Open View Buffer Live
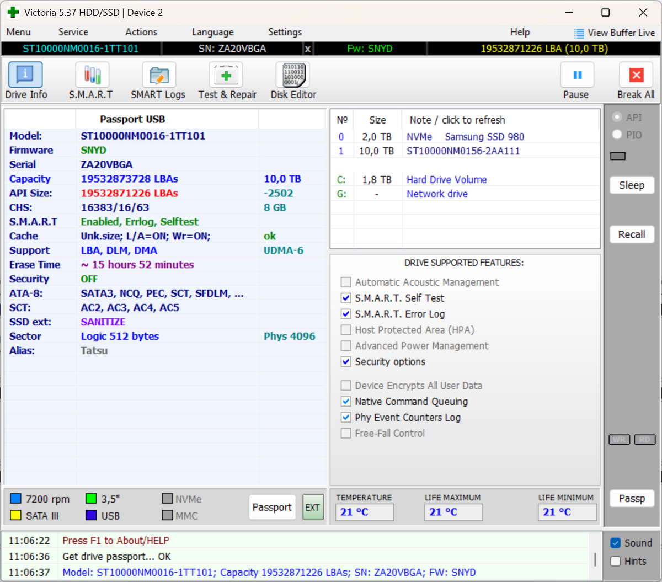The image size is (662, 582). (x=615, y=33)
